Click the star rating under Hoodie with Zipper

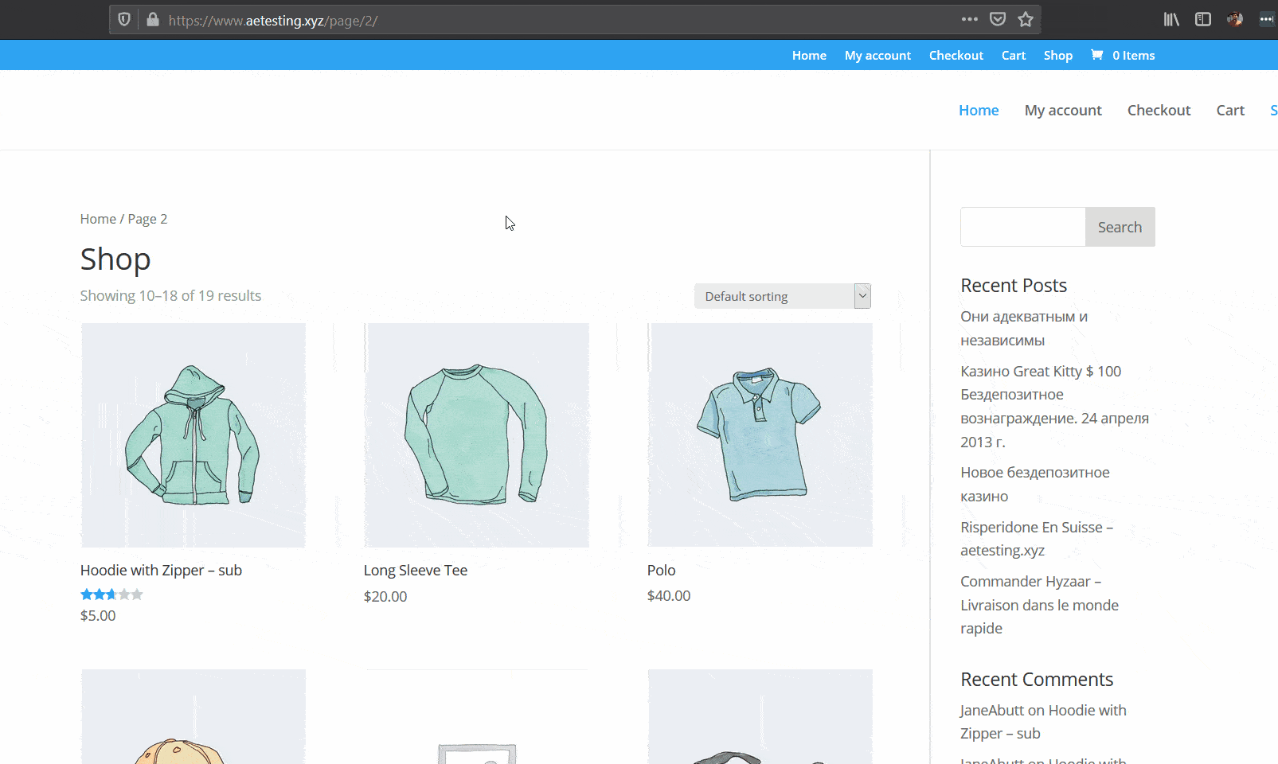click(111, 594)
